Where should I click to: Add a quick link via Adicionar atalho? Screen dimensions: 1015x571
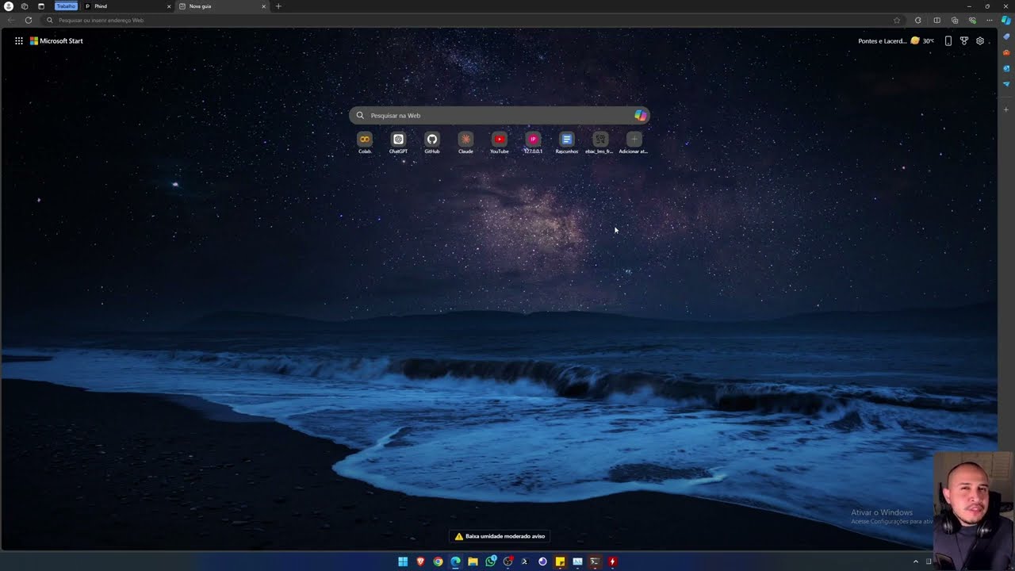(x=634, y=143)
